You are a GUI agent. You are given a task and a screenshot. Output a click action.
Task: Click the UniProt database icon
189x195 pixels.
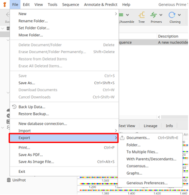point(9,180)
